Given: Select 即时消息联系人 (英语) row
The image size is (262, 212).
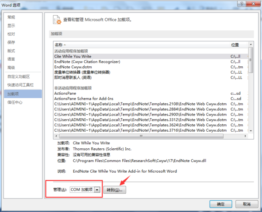Looking at the screenshot, I should tap(151, 78).
